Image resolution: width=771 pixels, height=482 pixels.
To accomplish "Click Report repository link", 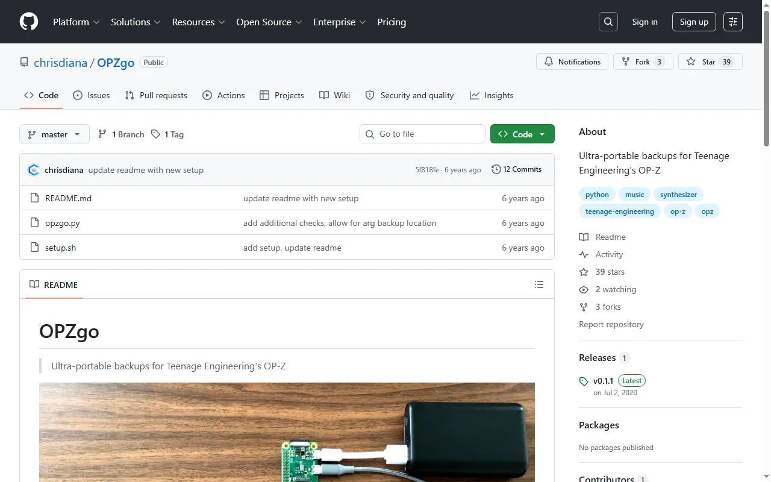I will [611, 324].
